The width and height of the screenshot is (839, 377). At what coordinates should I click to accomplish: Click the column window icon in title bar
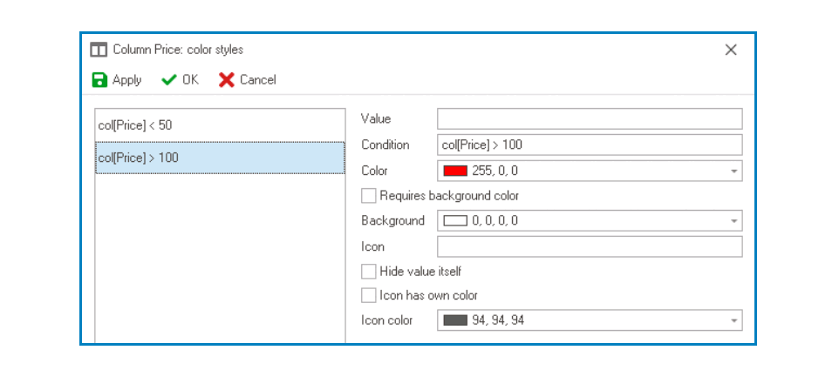99,50
